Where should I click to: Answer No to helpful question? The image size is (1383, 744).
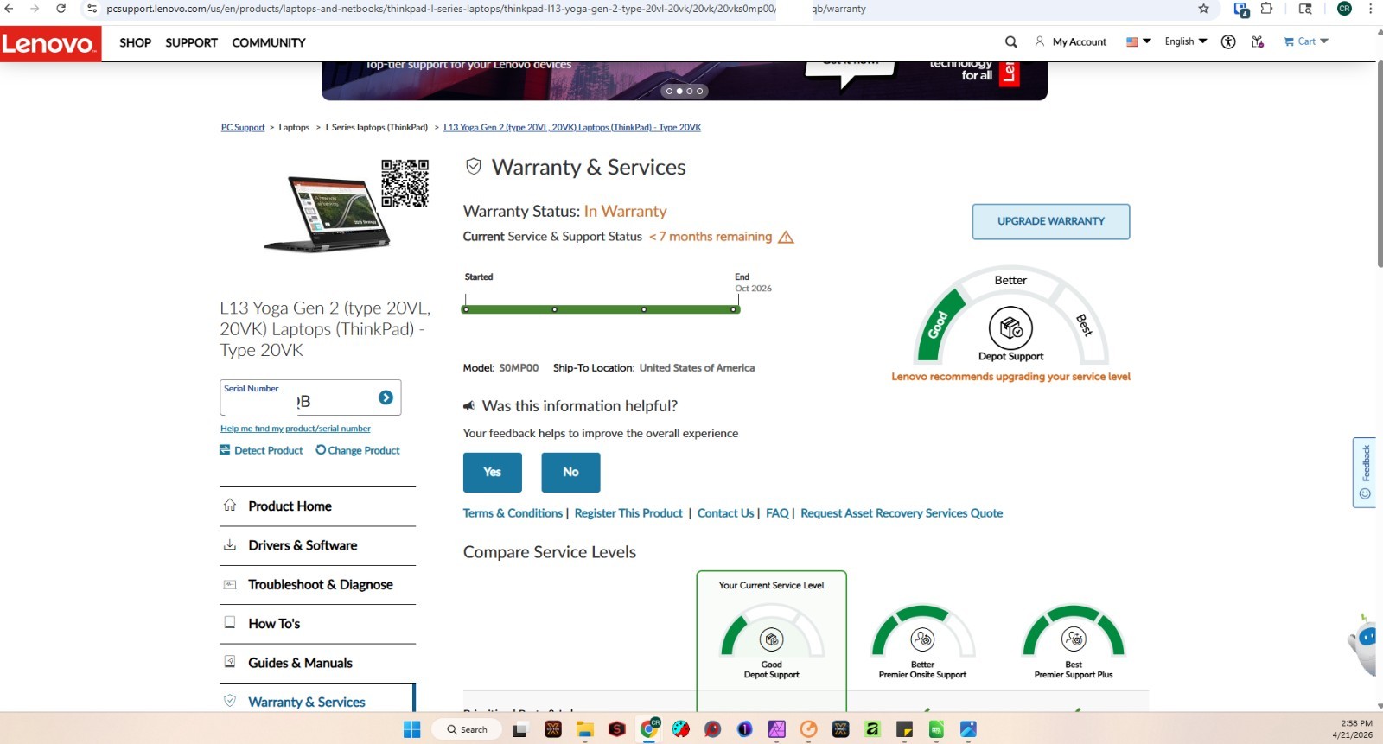click(570, 472)
